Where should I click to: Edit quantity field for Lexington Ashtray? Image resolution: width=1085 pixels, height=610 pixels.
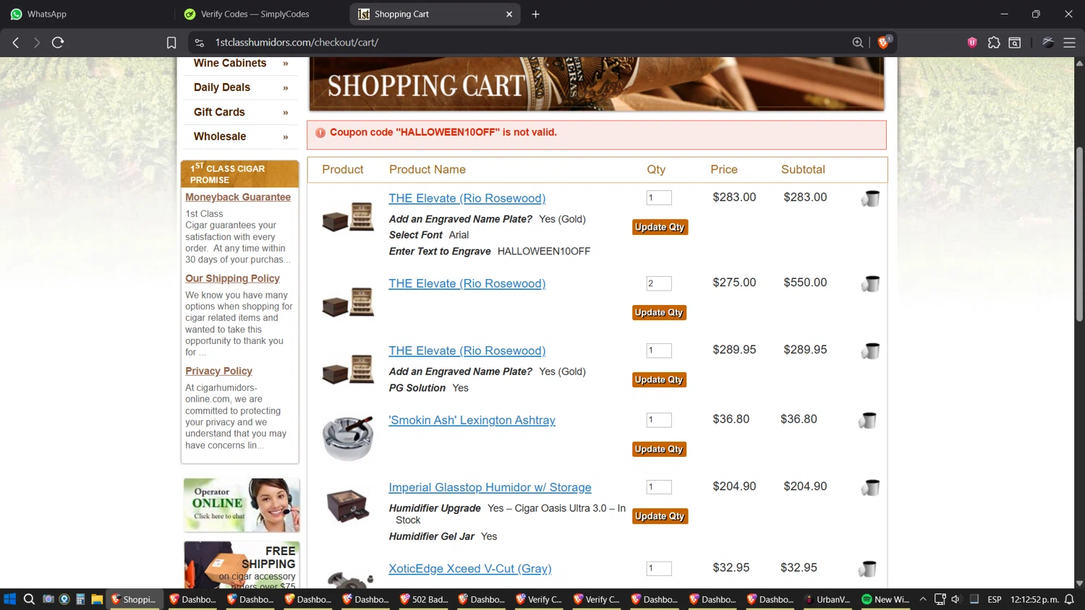[x=659, y=420]
